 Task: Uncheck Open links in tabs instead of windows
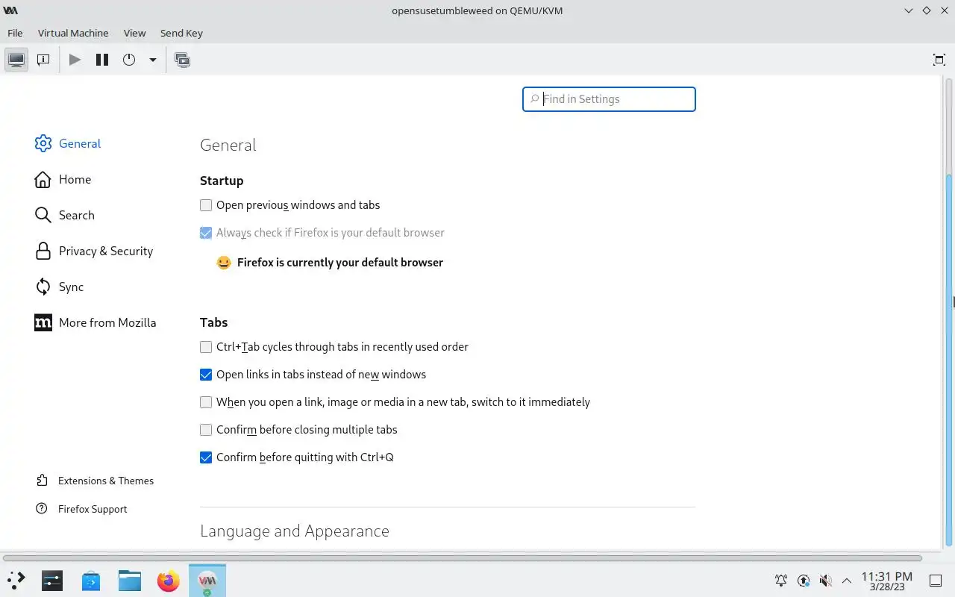(x=206, y=375)
